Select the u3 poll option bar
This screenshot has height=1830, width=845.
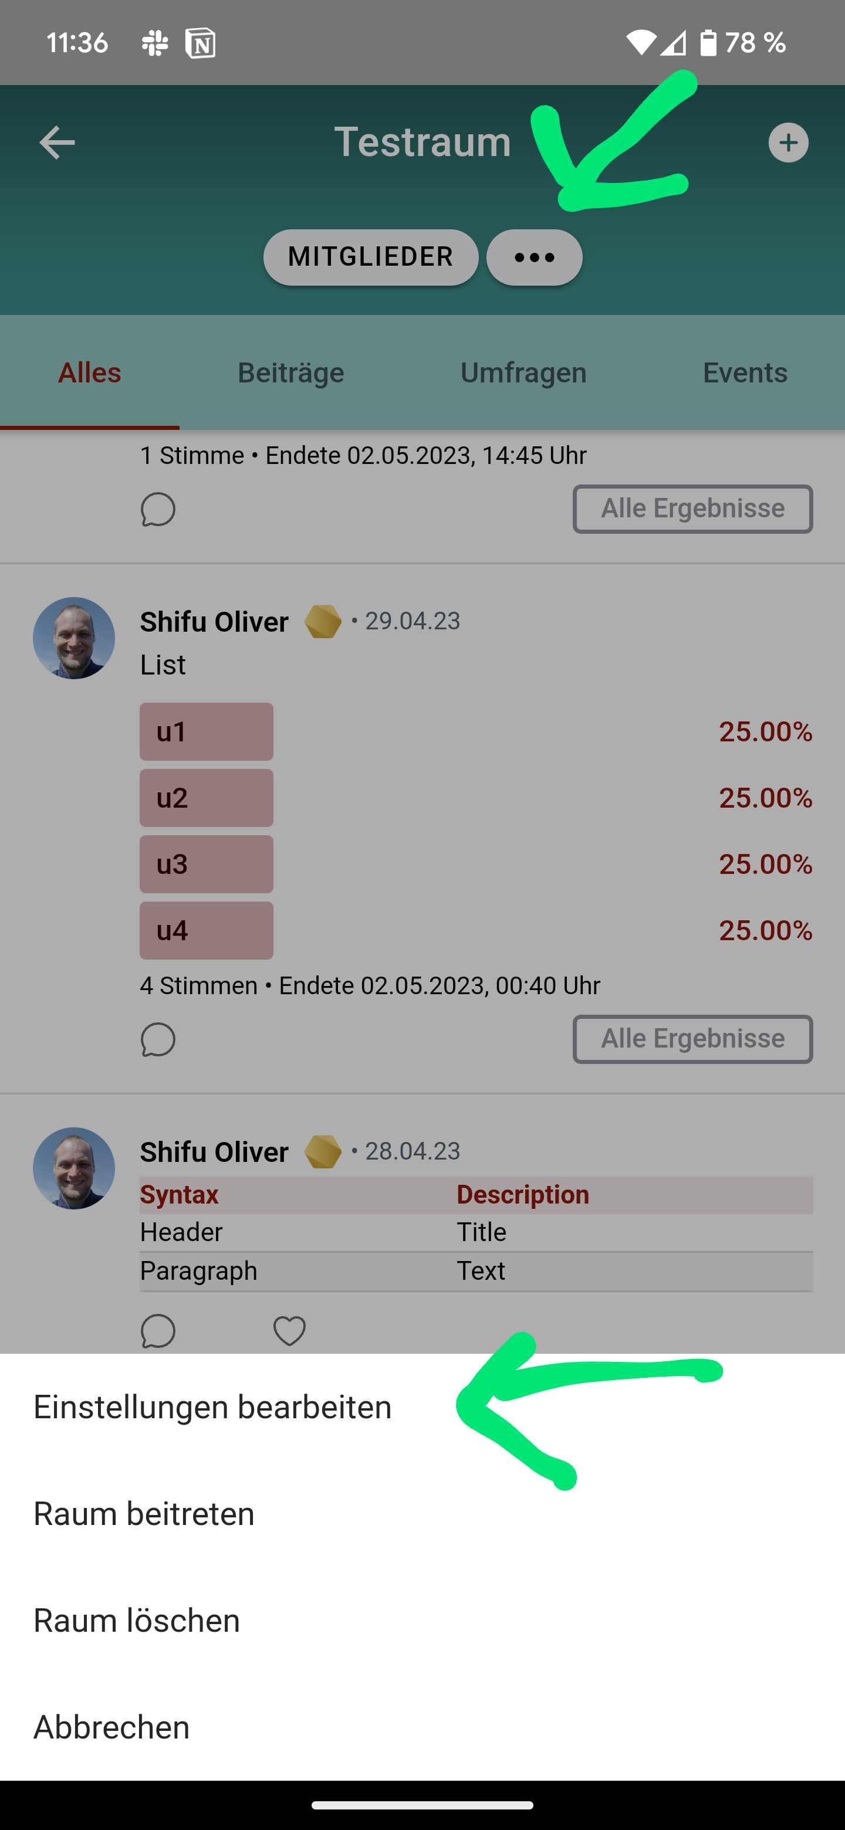pos(206,864)
